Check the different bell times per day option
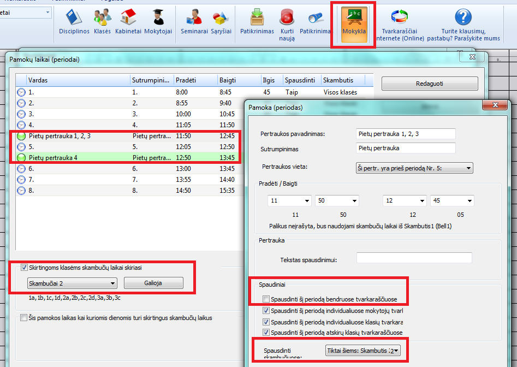This screenshot has height=367, width=517. pyautogui.click(x=24, y=318)
